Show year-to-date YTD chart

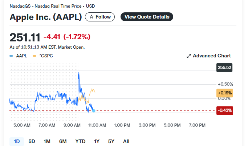pos(80,141)
